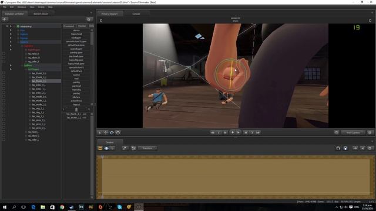
Task: Choose the rotate manipulator tool under viewport
Action: [x=112, y=132]
